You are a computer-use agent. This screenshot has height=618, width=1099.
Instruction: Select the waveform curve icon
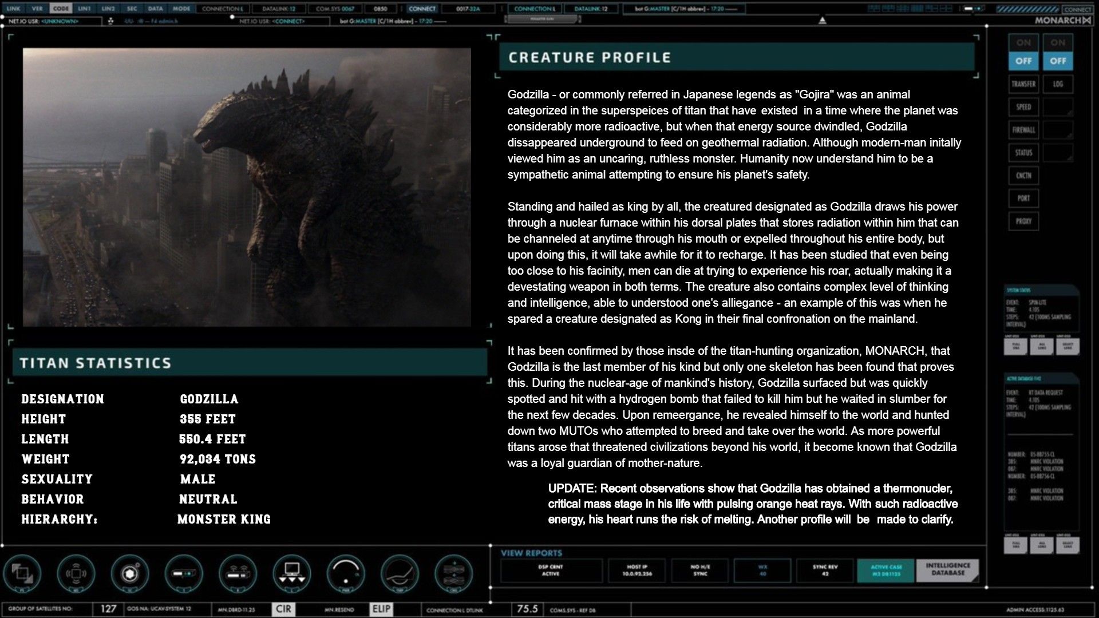pyautogui.click(x=401, y=574)
